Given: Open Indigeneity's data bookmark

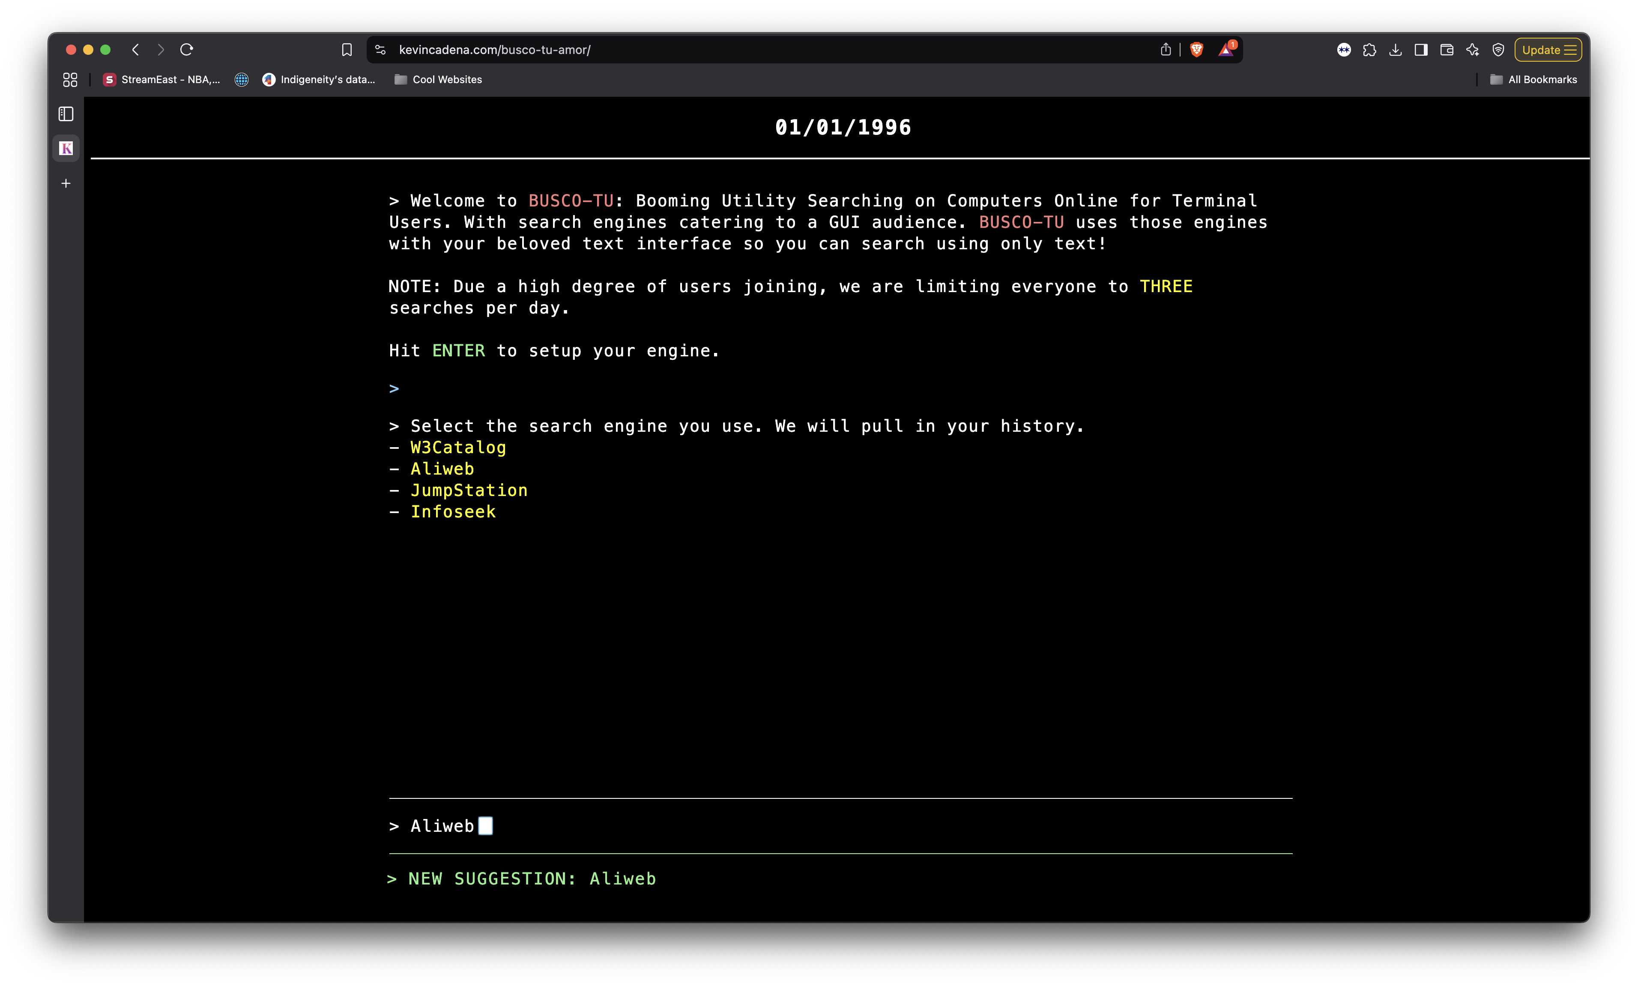Looking at the screenshot, I should point(319,80).
